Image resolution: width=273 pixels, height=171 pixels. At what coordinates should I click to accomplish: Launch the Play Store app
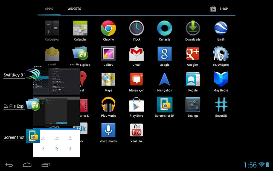click(136, 105)
